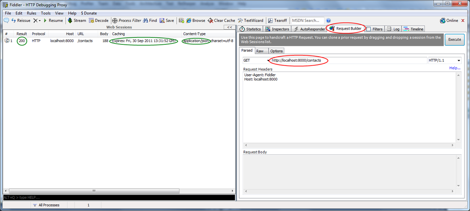The height and width of the screenshot is (211, 470).
Task: Switch to the Inspectors tab
Action: pos(277,29)
